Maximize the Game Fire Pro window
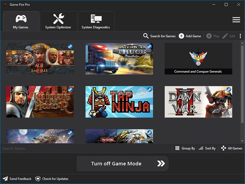The height and width of the screenshot is (184, 245). 226,5
